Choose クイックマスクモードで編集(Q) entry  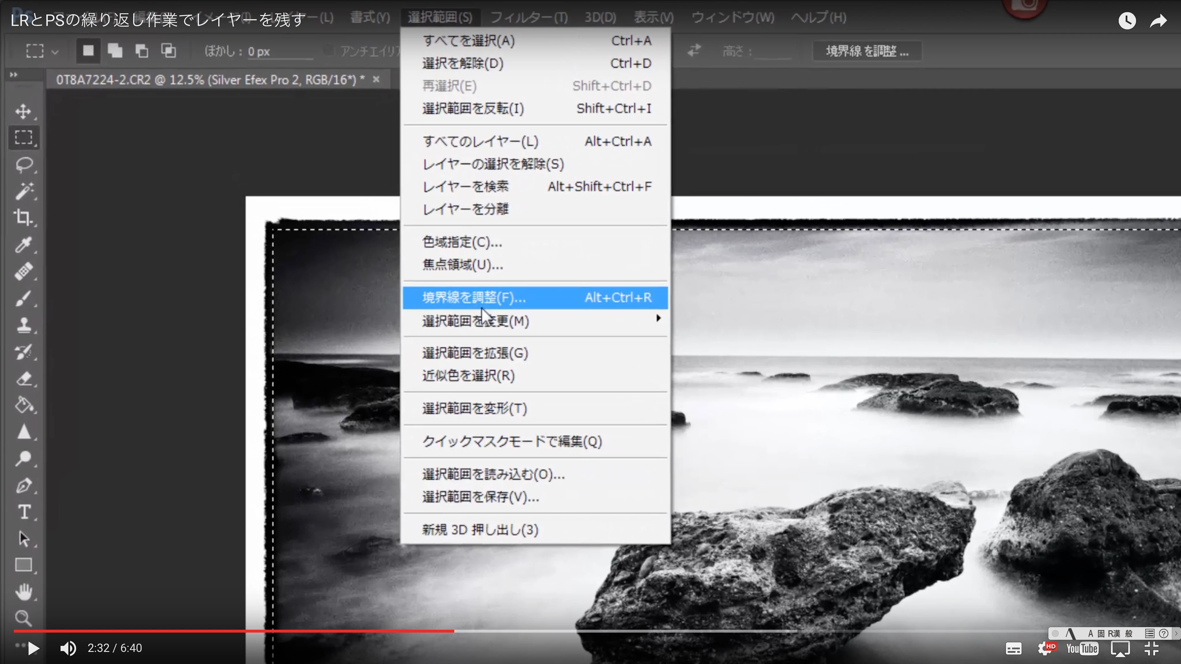[x=535, y=441]
